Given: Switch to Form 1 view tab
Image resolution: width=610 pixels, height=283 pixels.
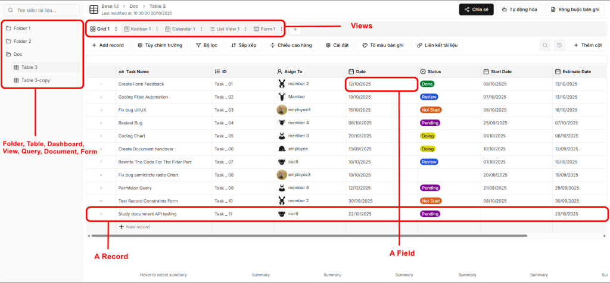Looking at the screenshot, I should tap(264, 29).
